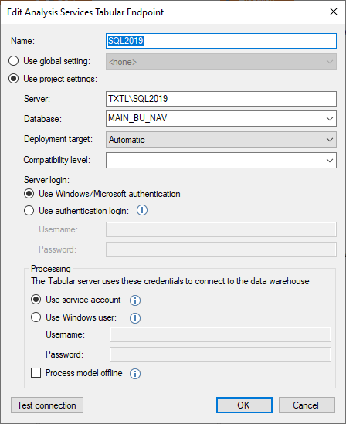Click the Server field containing TXTL\SQL2019

click(221, 99)
